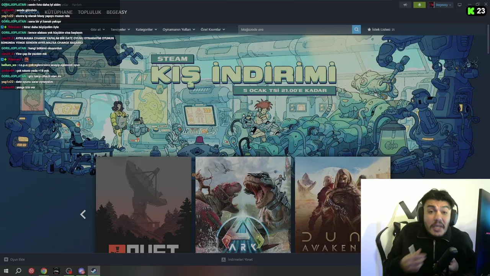This screenshot has width=490, height=276.
Task: Open the BEGEASY profile tab
Action: [117, 12]
